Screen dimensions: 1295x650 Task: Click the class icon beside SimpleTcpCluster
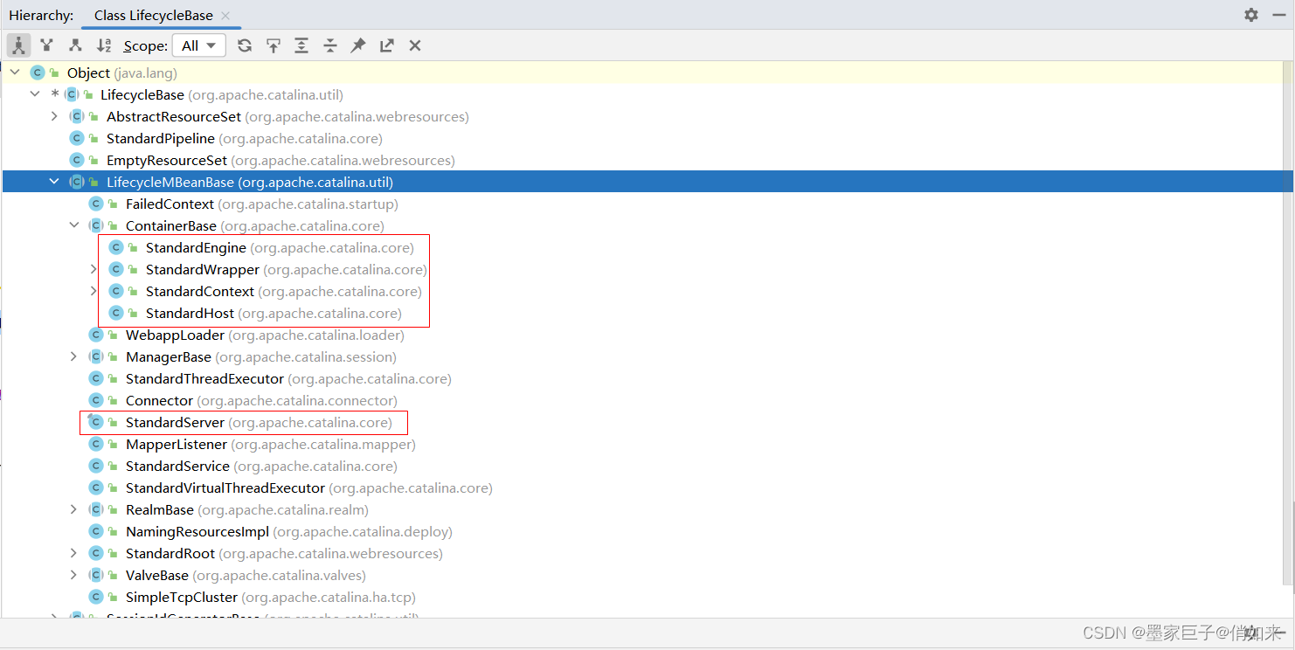tap(96, 597)
